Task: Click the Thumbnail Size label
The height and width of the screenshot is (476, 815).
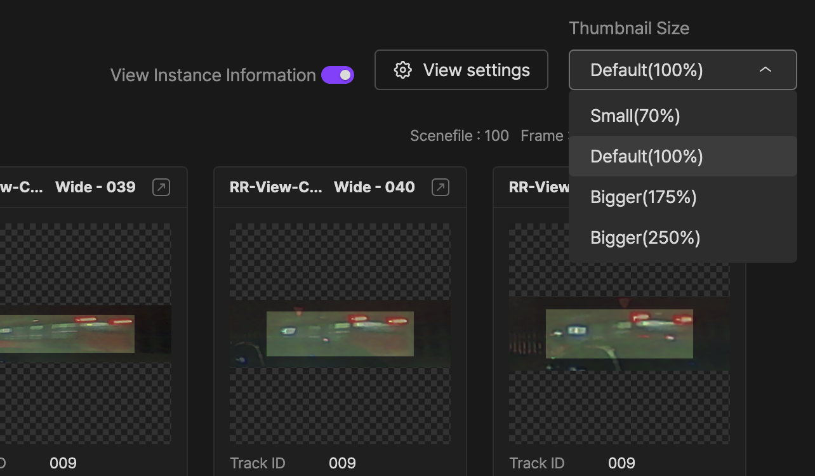Action: (x=629, y=29)
